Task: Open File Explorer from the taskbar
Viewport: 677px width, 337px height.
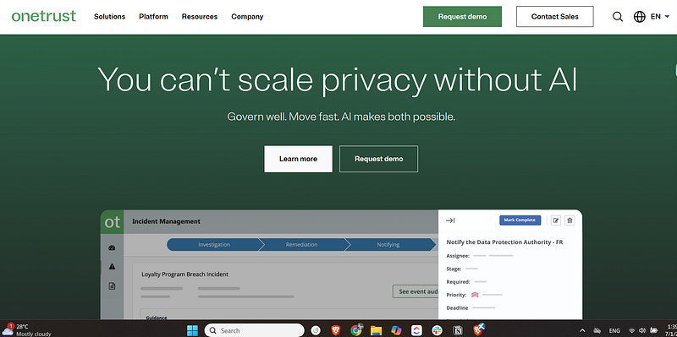Action: click(x=376, y=330)
